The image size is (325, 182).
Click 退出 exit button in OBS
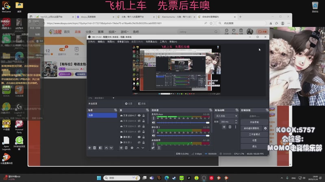click(254, 146)
